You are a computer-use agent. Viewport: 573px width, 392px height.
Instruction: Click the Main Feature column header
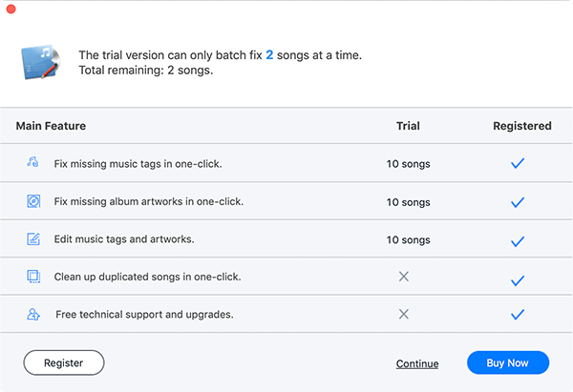(51, 126)
